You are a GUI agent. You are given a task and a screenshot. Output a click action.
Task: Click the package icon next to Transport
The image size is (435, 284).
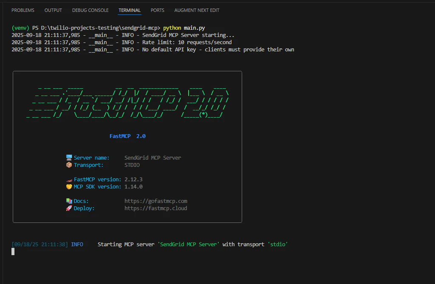(x=69, y=165)
